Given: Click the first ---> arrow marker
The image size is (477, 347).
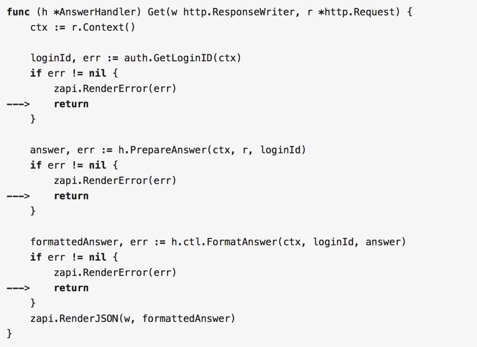Looking at the screenshot, I should (18, 104).
